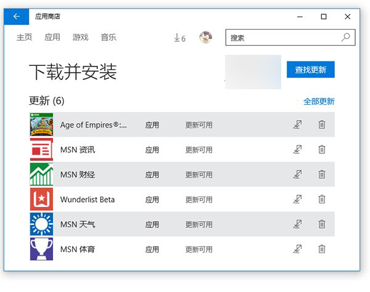The image size is (370, 292).
Task: Select the MSN 体育 app name
Action: (78, 249)
